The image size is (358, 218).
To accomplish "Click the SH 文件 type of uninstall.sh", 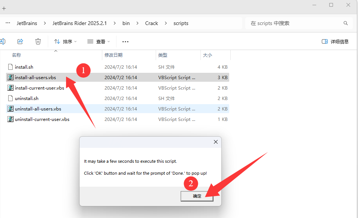I will coord(166,99).
